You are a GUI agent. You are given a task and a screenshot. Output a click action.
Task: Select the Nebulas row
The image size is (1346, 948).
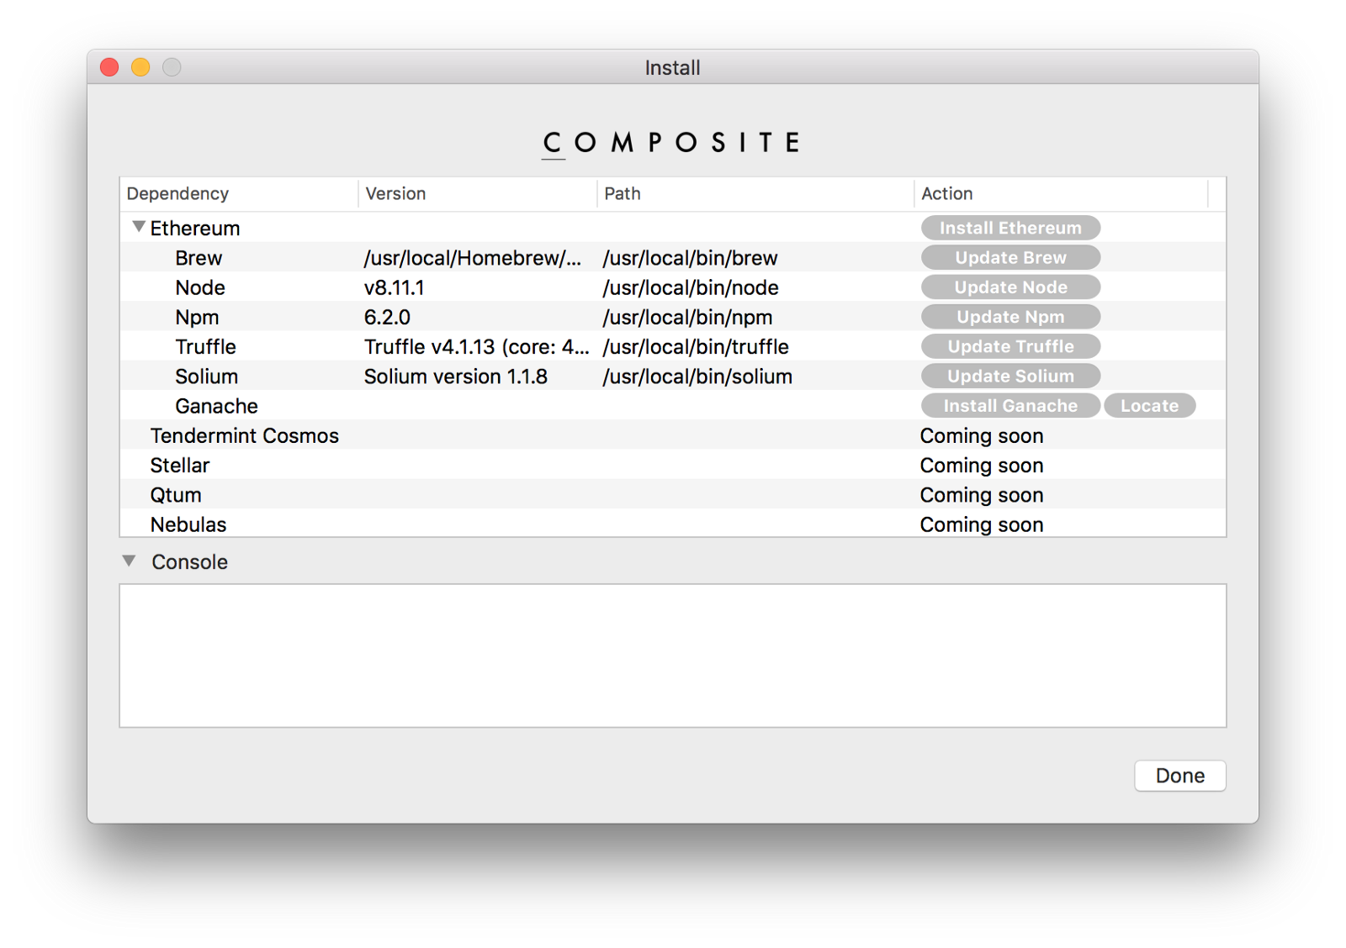point(673,524)
